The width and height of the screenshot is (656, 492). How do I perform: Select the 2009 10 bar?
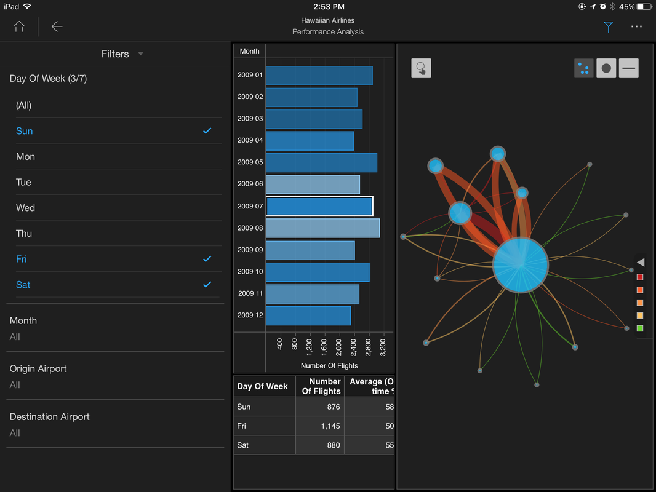pyautogui.click(x=318, y=272)
